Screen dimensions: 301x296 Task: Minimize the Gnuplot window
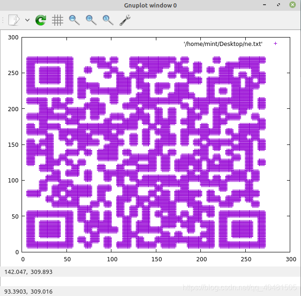click(264, 5)
